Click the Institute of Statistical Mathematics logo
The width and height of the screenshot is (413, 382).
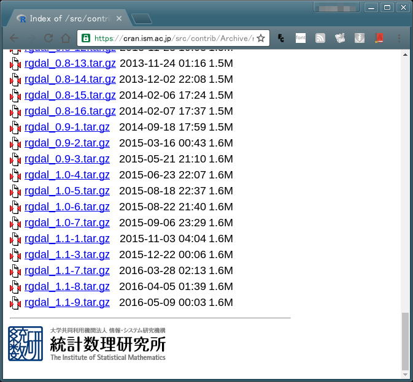click(87, 343)
